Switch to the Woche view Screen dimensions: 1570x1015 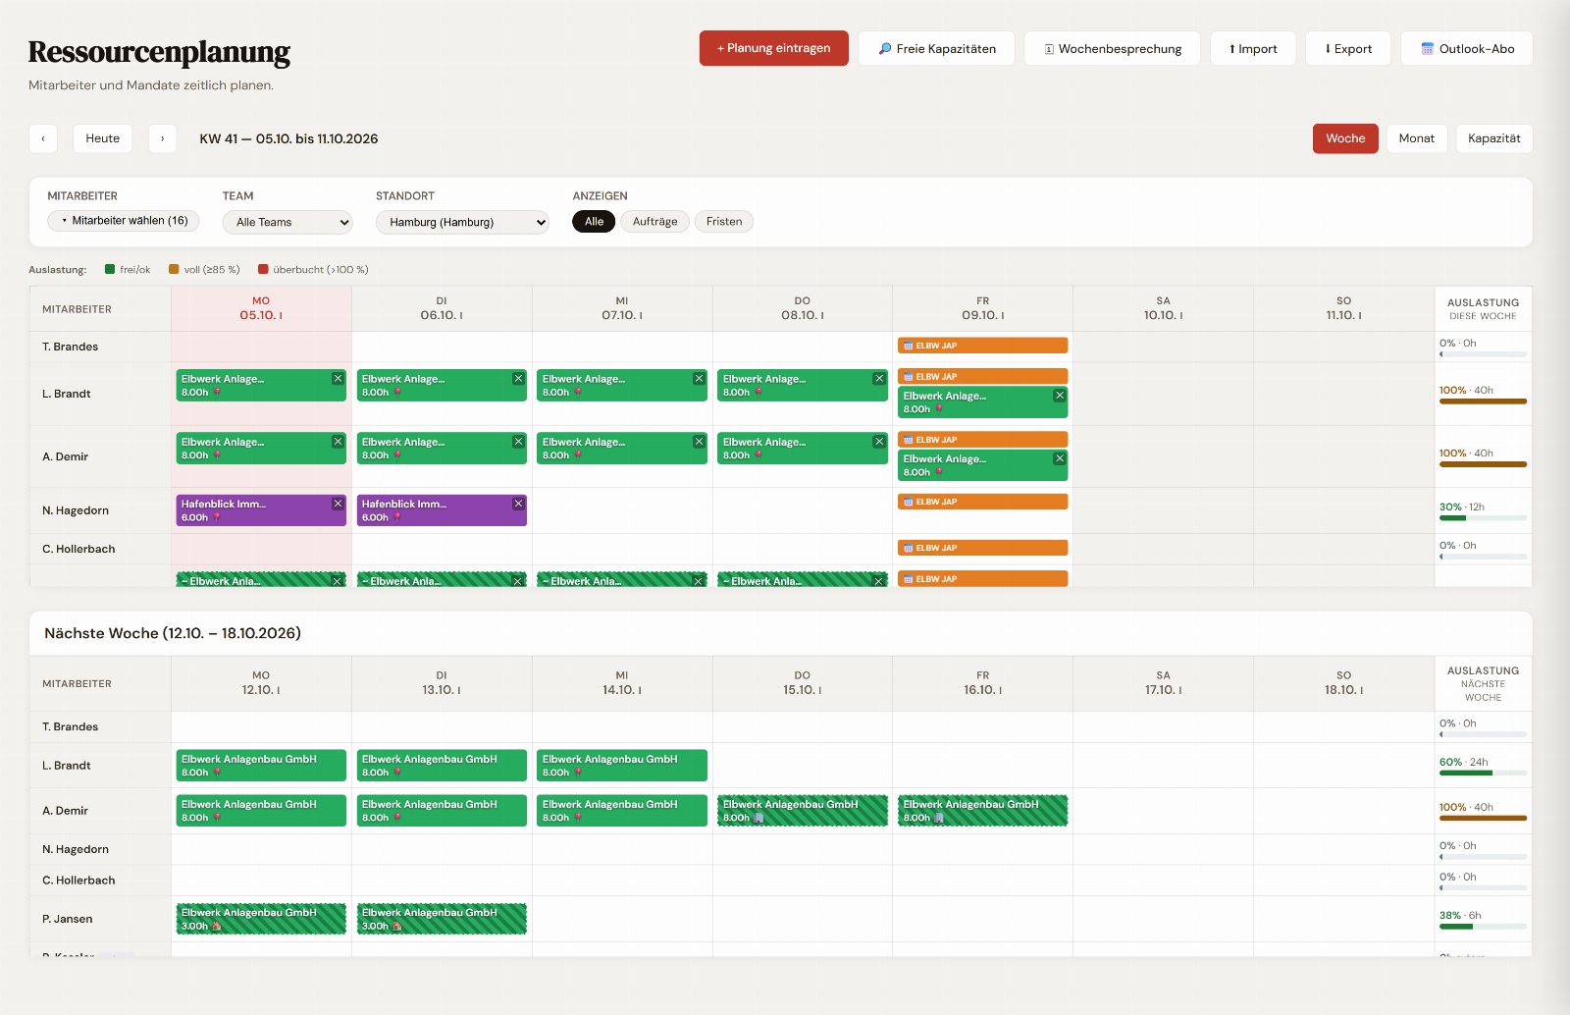(1345, 138)
